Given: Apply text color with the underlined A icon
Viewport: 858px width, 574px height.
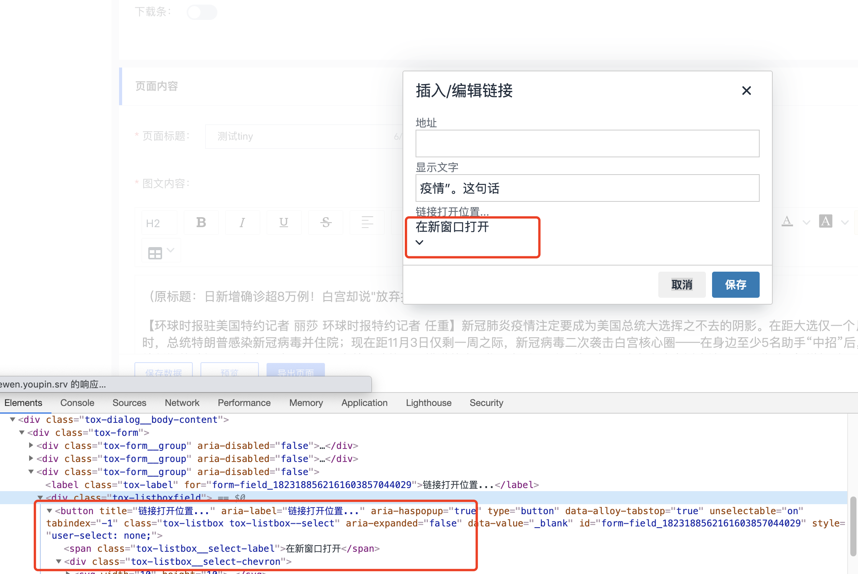Looking at the screenshot, I should point(787,222).
